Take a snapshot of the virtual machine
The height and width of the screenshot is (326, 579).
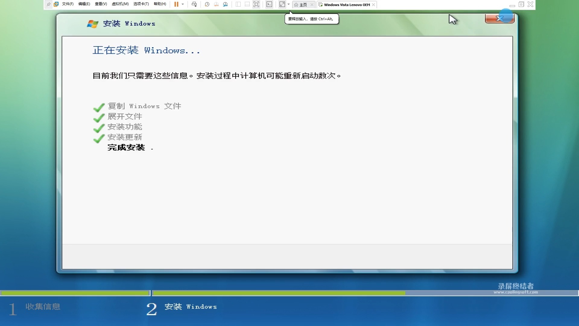tap(207, 4)
